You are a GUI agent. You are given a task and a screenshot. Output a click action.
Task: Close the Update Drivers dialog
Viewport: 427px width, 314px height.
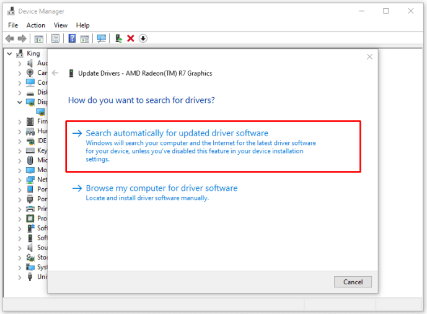pyautogui.click(x=369, y=56)
